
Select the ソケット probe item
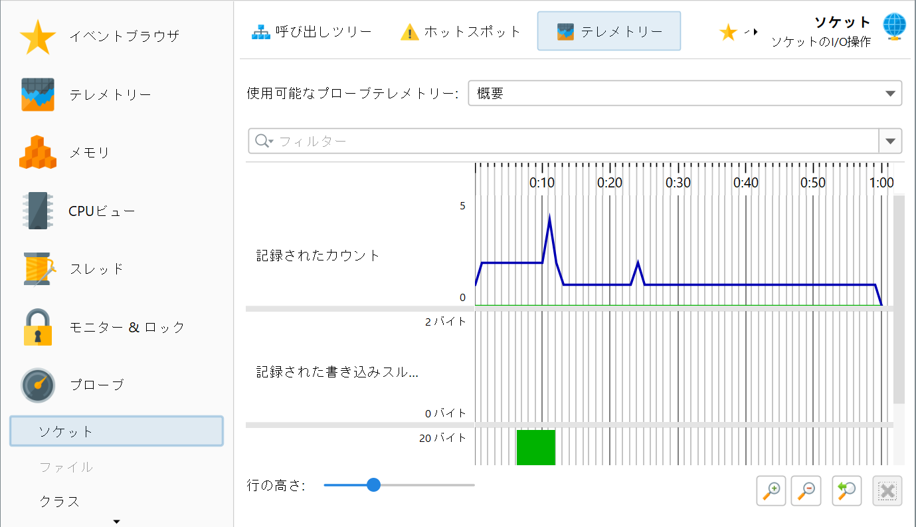116,431
